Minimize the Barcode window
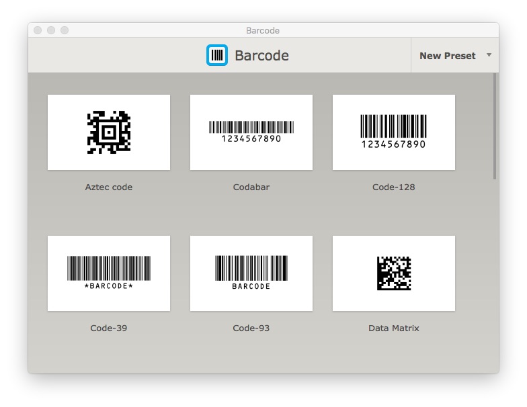 coord(51,30)
